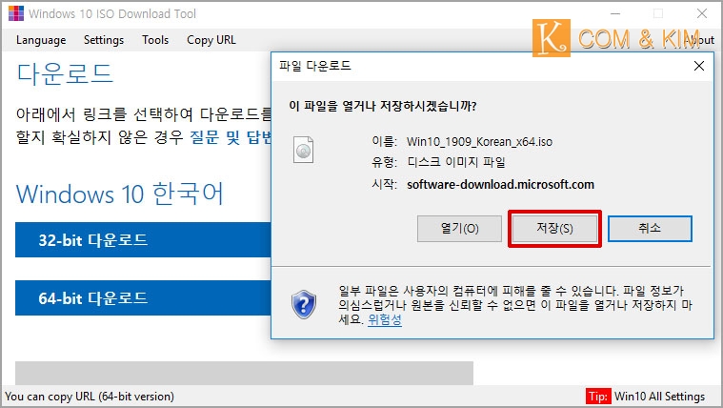Viewport: 723px width, 408px height.
Task: Open the Language menu
Action: [x=41, y=40]
